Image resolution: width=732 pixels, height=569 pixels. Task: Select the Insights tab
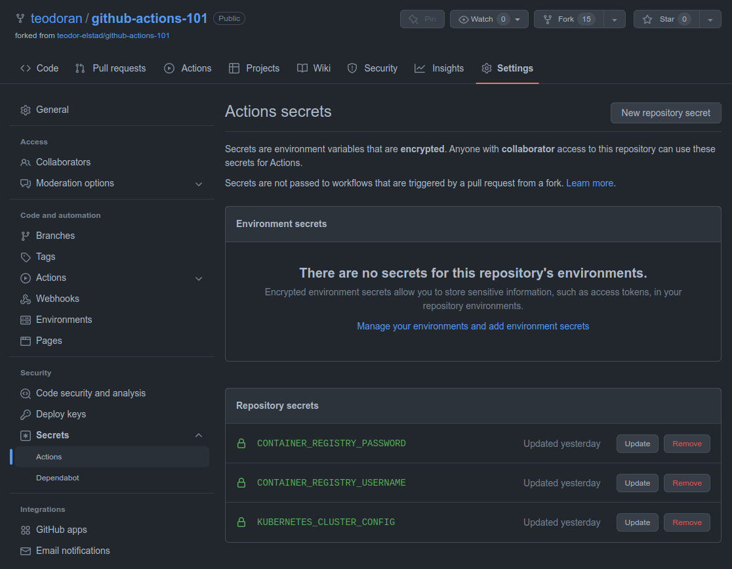point(439,68)
